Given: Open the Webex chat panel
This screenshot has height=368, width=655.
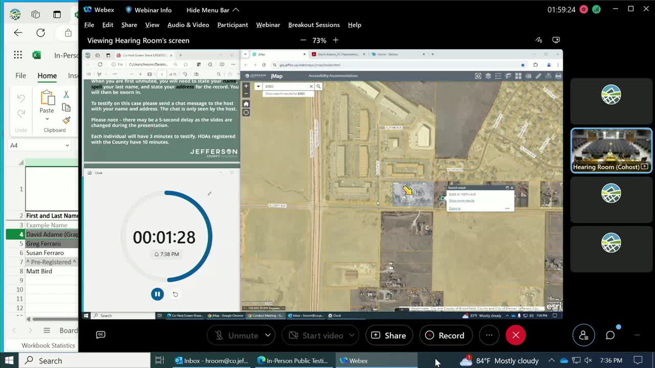Looking at the screenshot, I should click(x=610, y=335).
